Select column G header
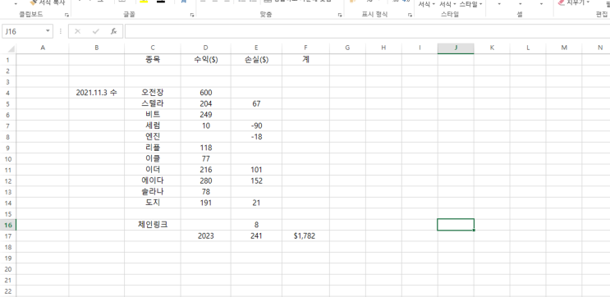This screenshot has width=610, height=297. (347, 48)
